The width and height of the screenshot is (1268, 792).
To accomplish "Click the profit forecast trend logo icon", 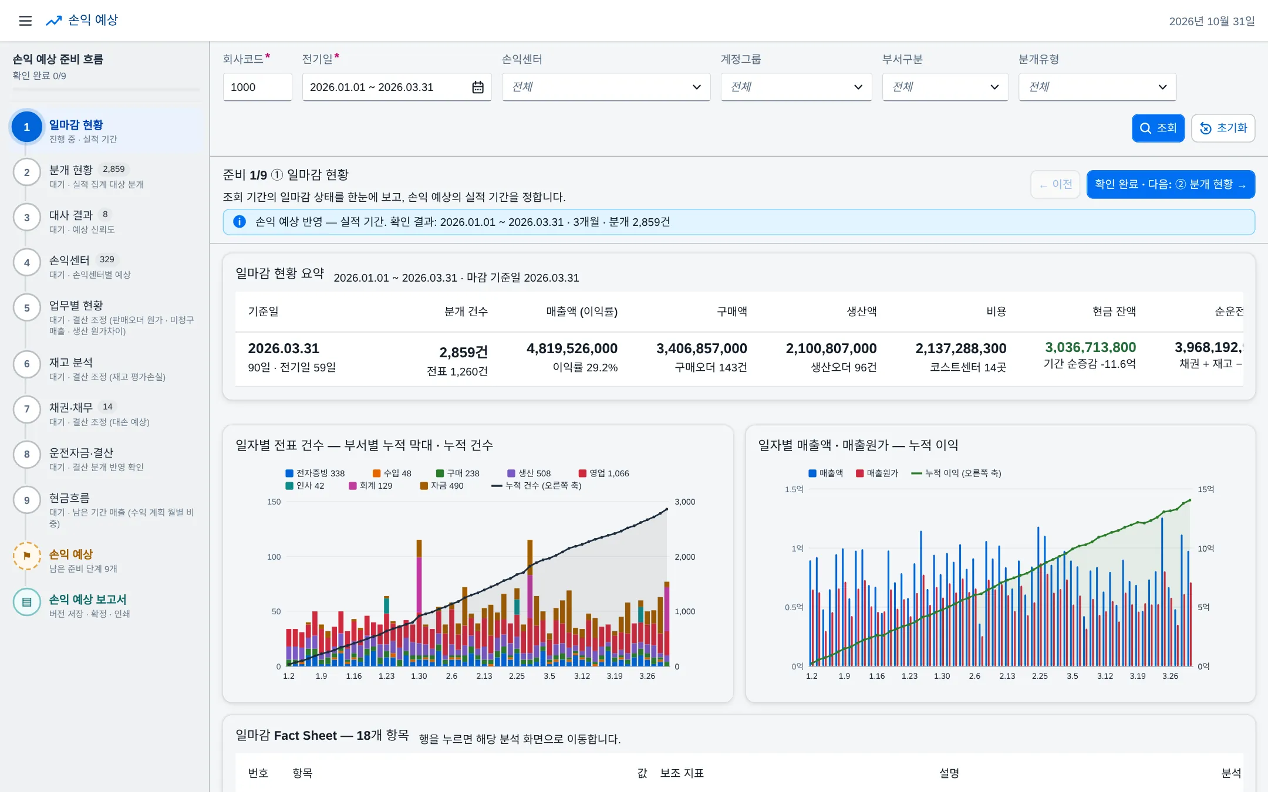I will pos(54,21).
